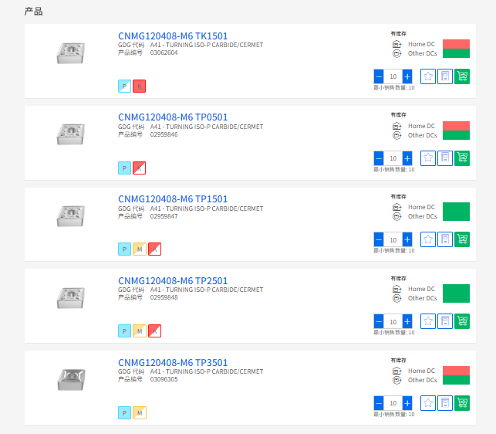Click the K material icon for TK1501

pos(139,86)
